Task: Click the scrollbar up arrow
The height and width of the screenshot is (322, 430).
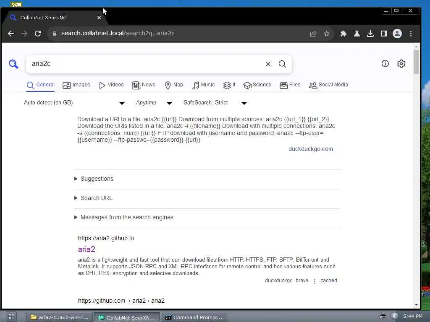Action: click(416, 47)
